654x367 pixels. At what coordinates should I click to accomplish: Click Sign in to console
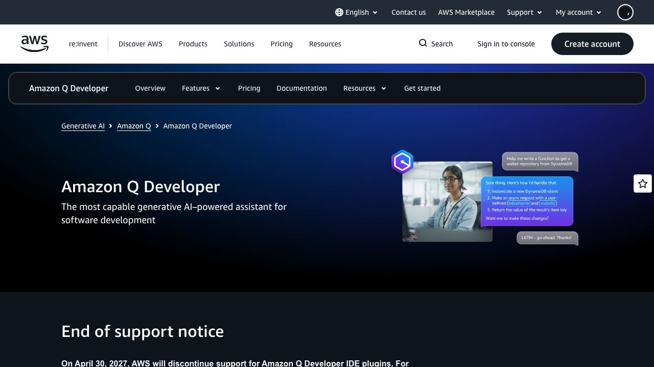click(506, 44)
